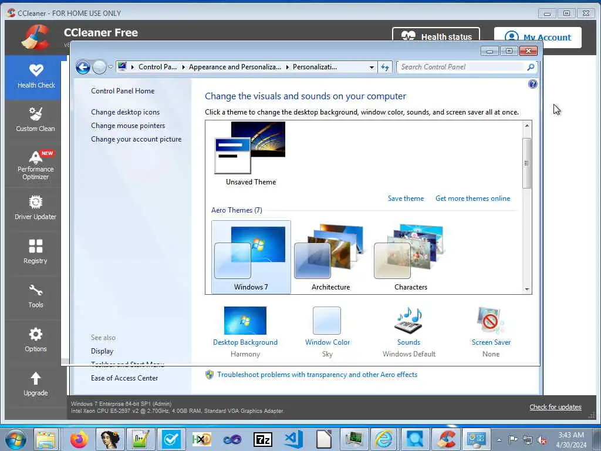The width and height of the screenshot is (601, 451).
Task: Click Save theme link
Action: pyautogui.click(x=406, y=198)
